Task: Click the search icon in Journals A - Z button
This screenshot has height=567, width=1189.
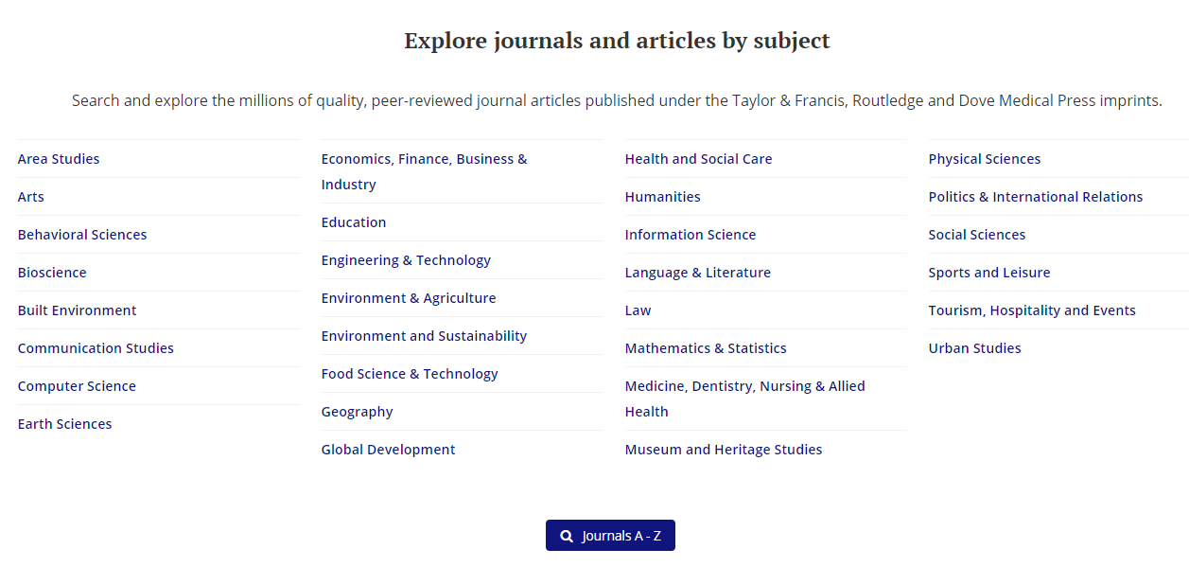Action: coord(567,536)
